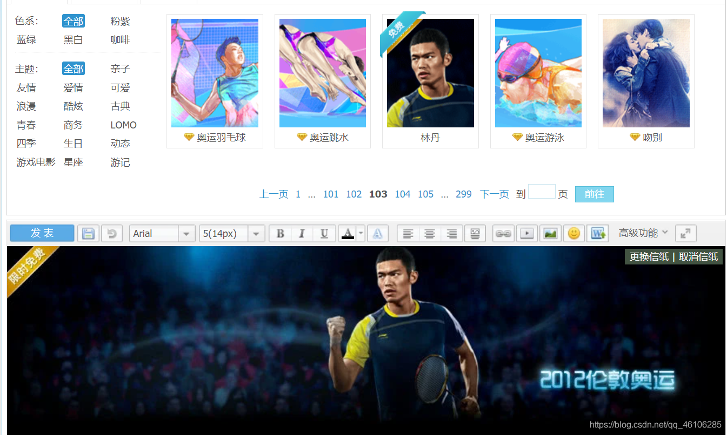Toggle bold text formatting
727x435 pixels.
click(x=280, y=233)
